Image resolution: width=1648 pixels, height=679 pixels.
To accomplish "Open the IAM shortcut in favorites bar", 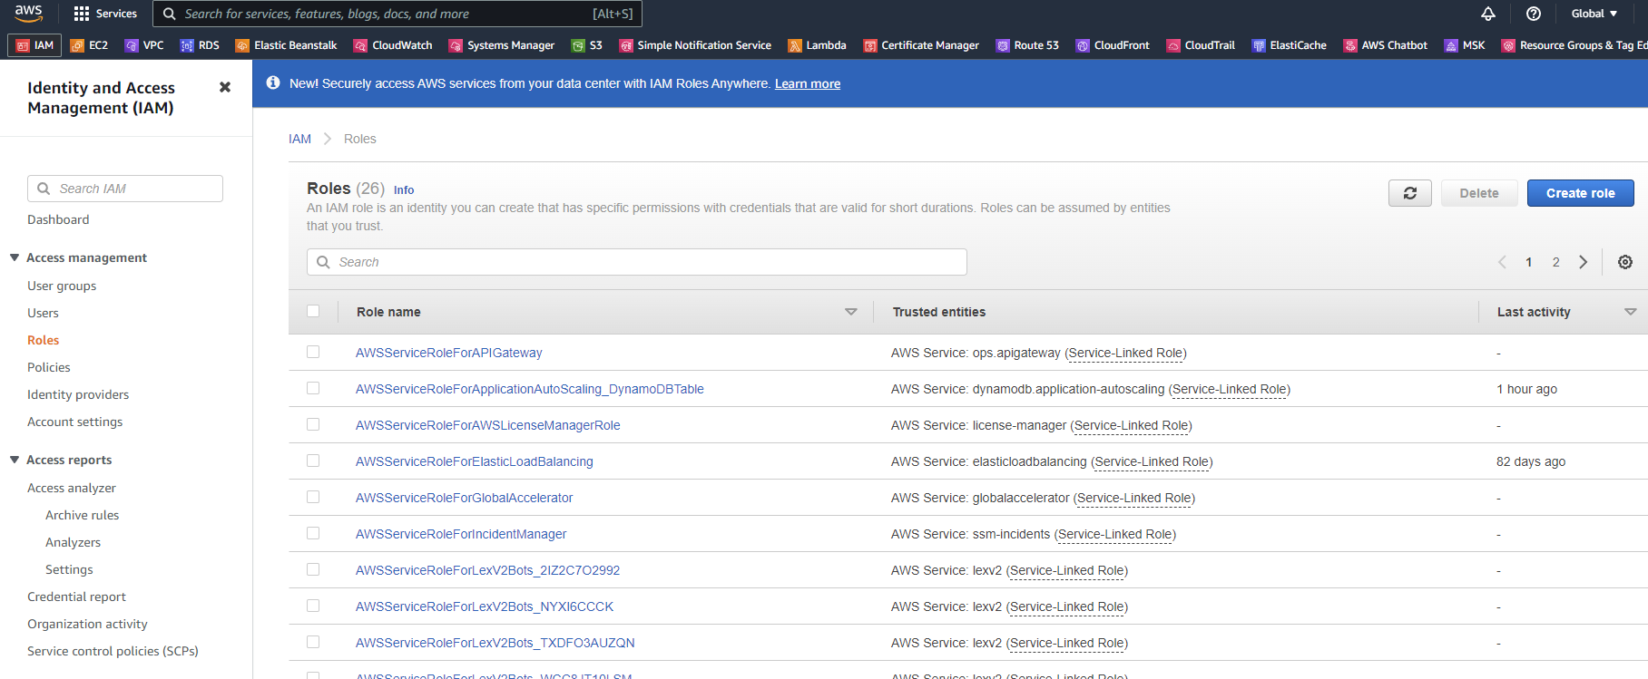I will tap(34, 45).
